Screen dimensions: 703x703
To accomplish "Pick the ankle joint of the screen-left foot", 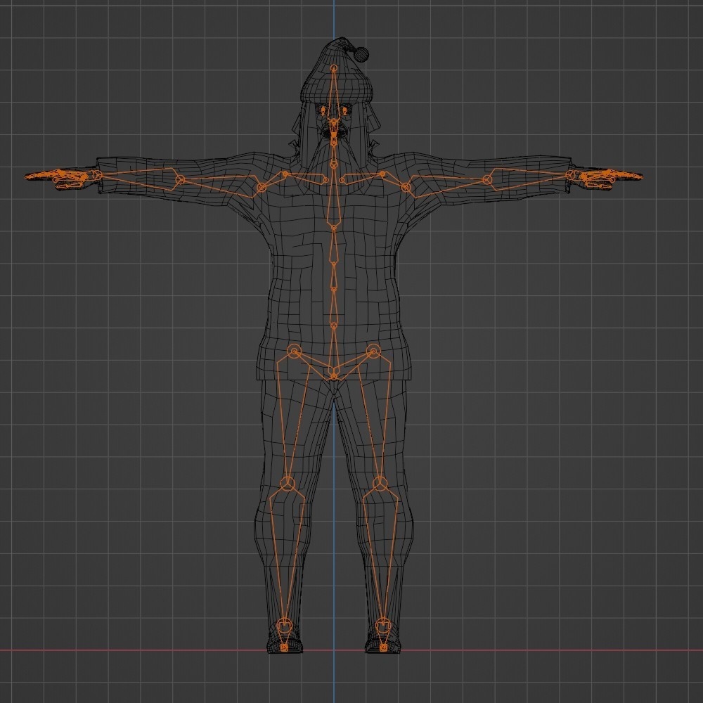I will tap(284, 625).
